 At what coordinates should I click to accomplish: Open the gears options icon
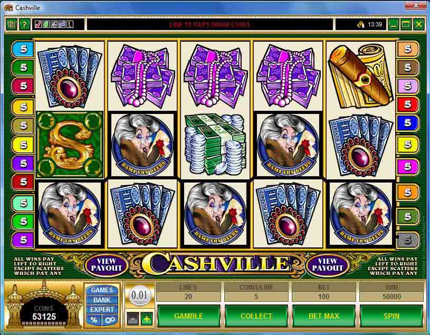[111, 320]
